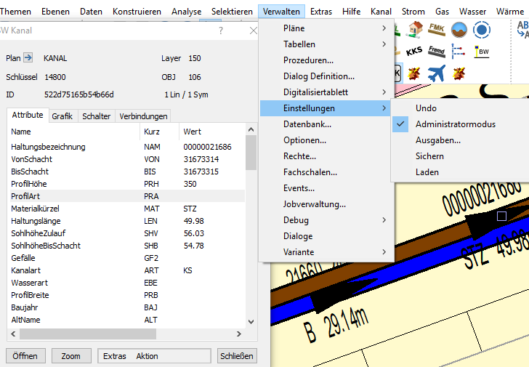Click the brown terrain globe icon
The image size is (529, 367).
coord(459,29)
